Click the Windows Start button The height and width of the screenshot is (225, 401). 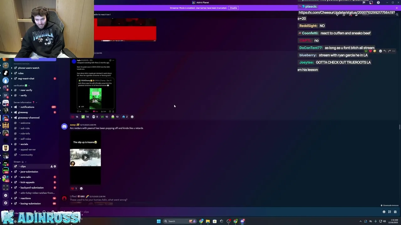coord(159,221)
